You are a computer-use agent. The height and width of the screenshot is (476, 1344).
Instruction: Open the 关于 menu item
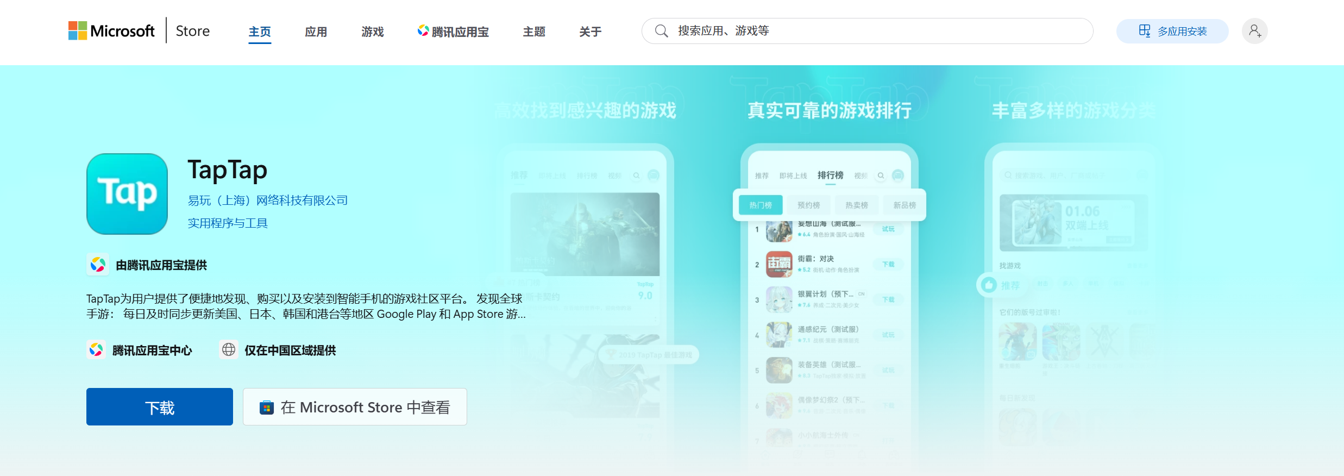590,32
